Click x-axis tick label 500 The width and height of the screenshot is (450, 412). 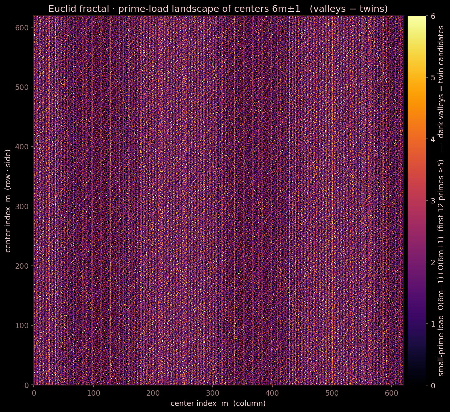click(332, 392)
